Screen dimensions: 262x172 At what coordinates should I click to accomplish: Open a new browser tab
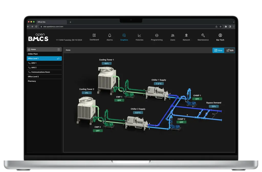coord(71,22)
